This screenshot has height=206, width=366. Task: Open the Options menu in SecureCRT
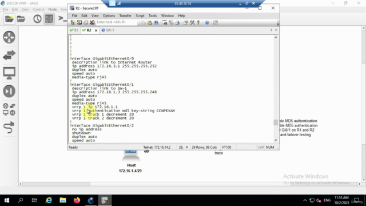click(109, 15)
